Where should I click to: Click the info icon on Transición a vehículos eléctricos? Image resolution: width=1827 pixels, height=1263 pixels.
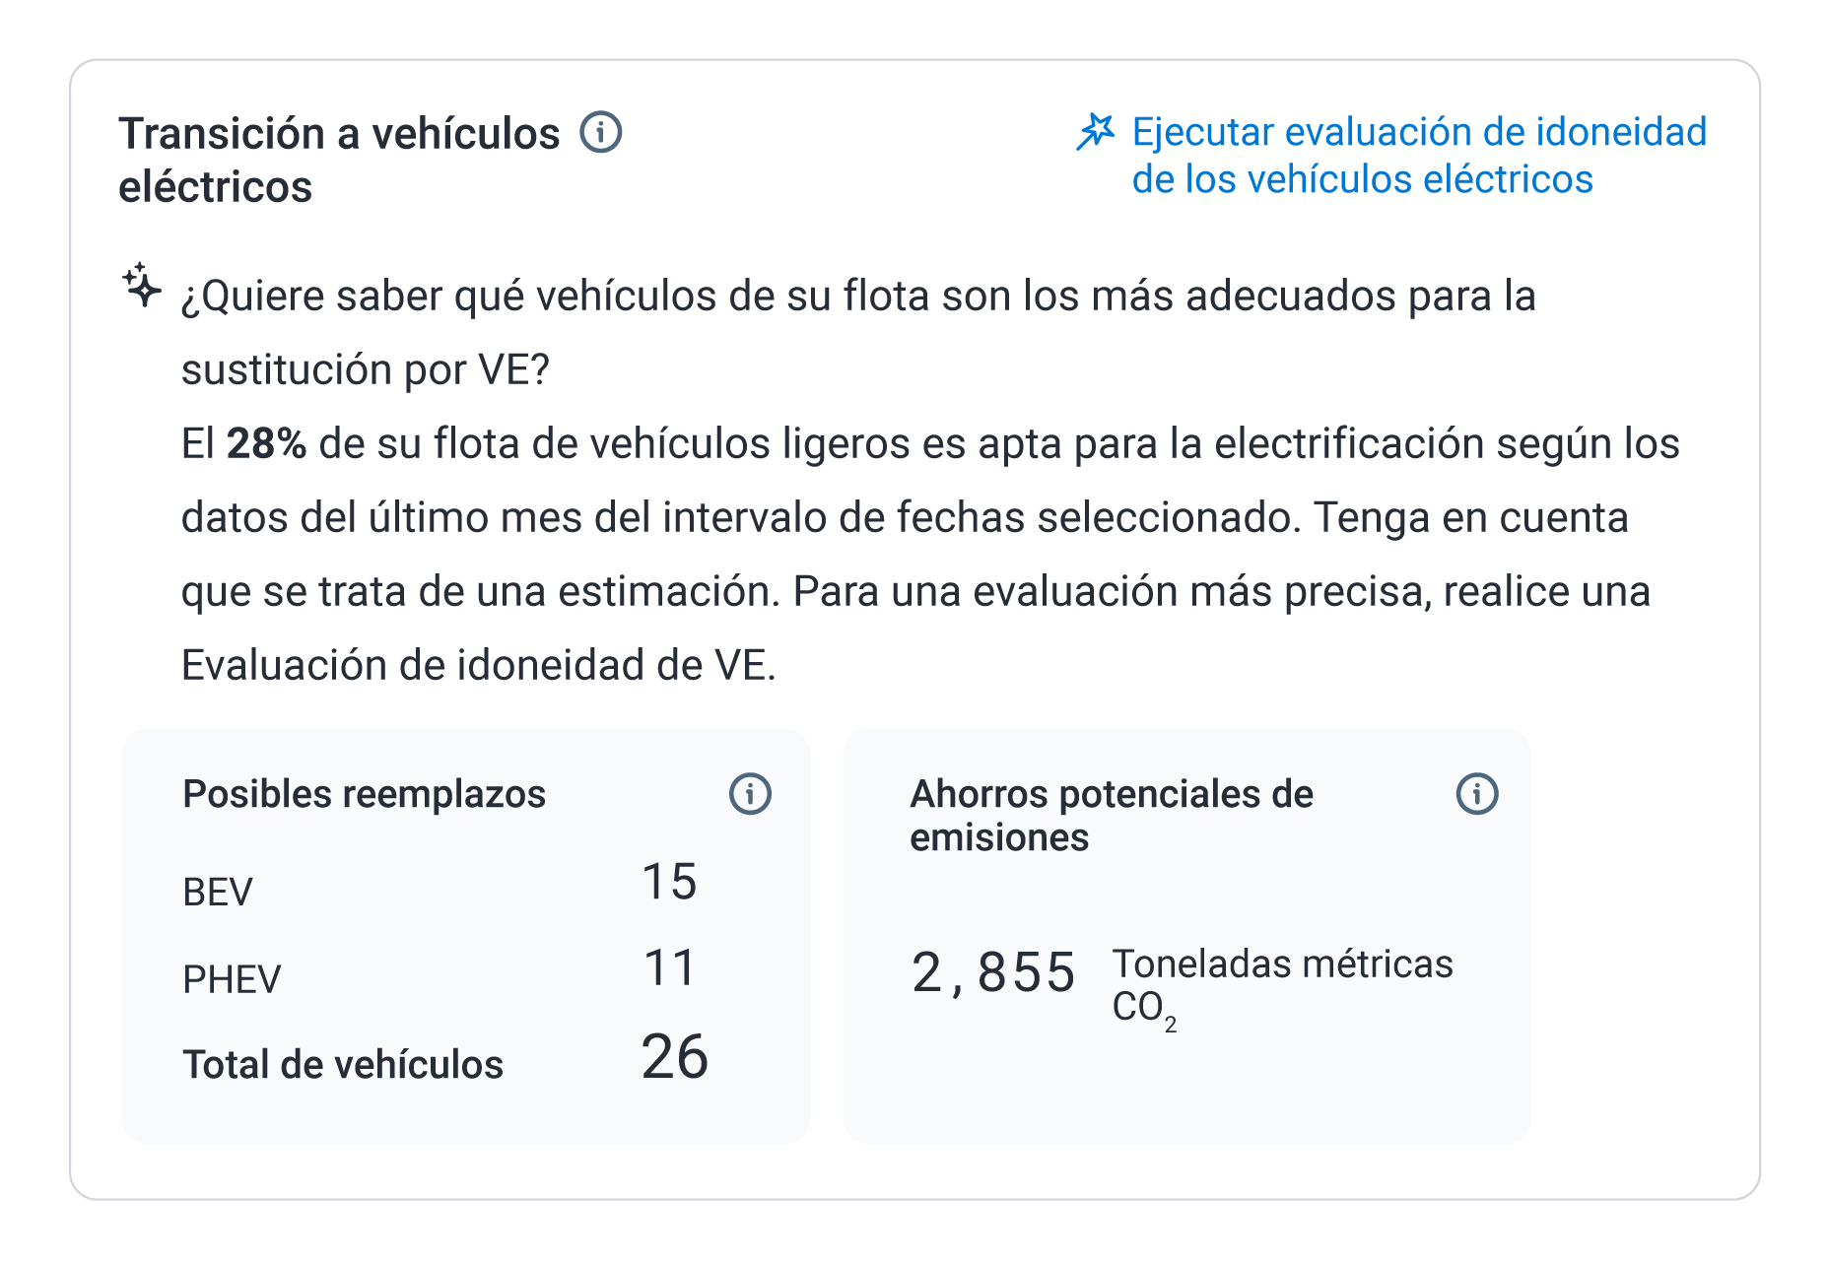point(601,131)
